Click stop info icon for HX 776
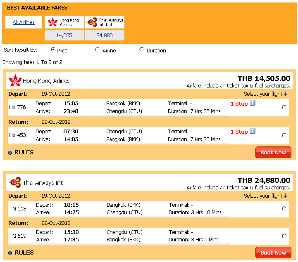 [253, 103]
